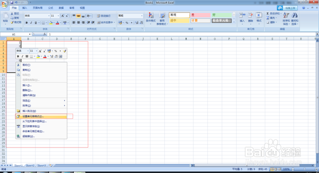Click the Office button logo

click(4, 4)
